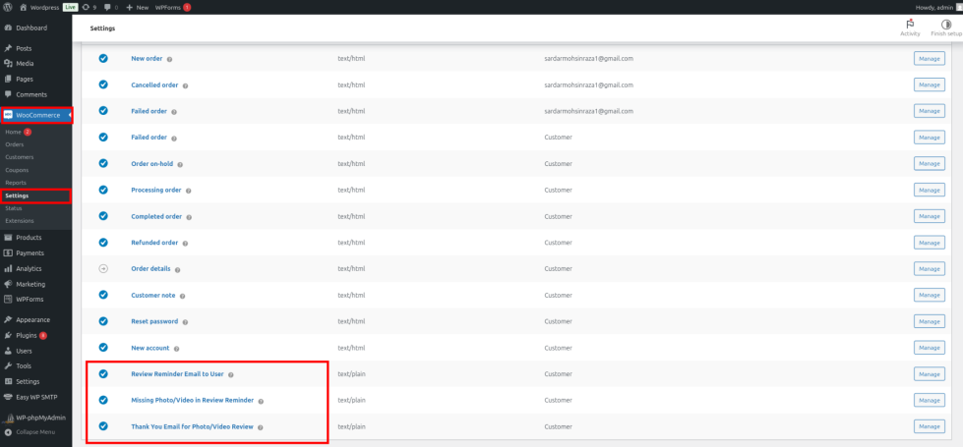
Task: Open the WordPress logo menu
Action: coord(7,7)
